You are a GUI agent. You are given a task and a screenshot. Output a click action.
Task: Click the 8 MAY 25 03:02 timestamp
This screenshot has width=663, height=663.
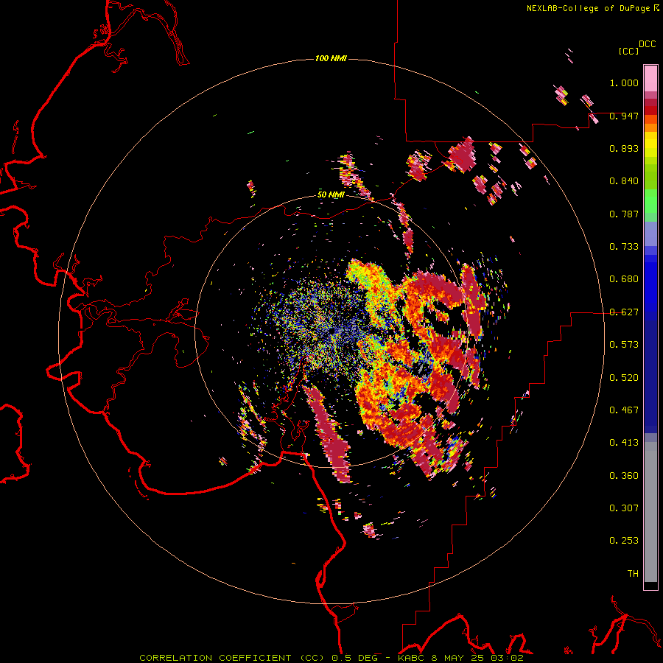(477, 658)
